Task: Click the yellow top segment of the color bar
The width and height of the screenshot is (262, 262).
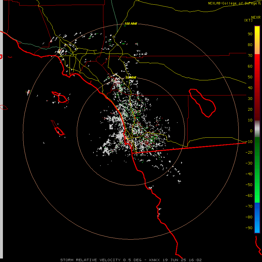Action: 257,40
